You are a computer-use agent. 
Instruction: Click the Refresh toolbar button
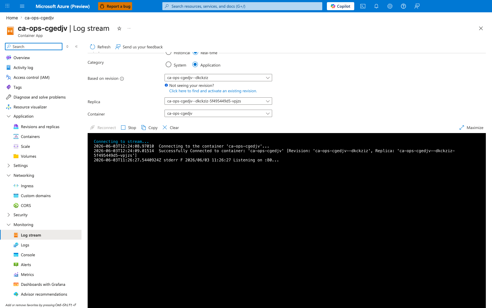pyautogui.click(x=100, y=47)
